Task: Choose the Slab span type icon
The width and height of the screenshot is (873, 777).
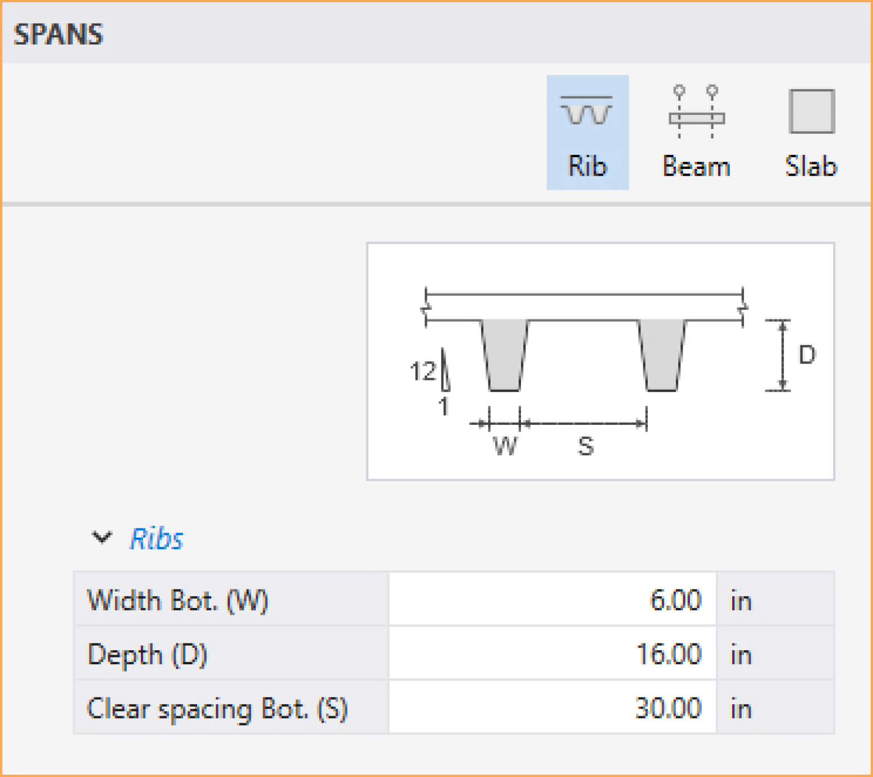Action: click(811, 112)
